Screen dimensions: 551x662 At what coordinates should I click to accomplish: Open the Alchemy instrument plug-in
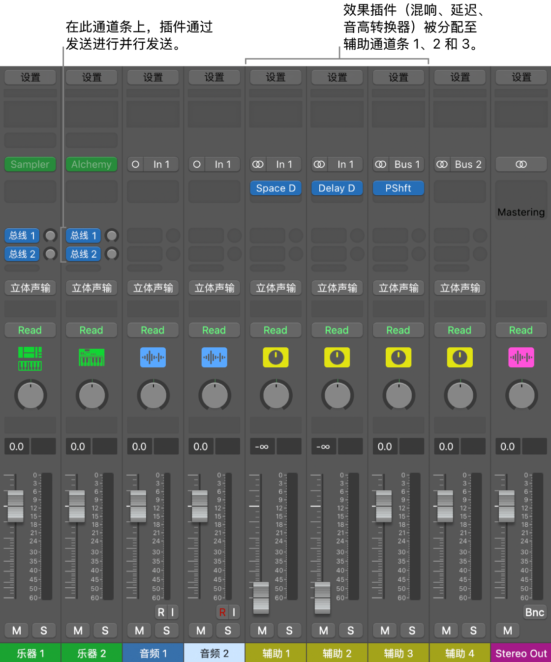point(92,164)
